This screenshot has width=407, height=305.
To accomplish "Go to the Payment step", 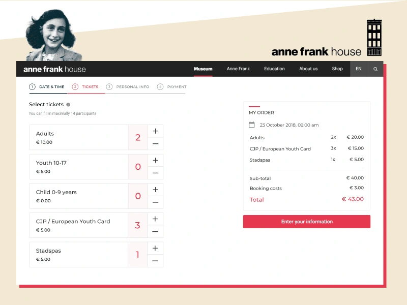I will 172,86.
